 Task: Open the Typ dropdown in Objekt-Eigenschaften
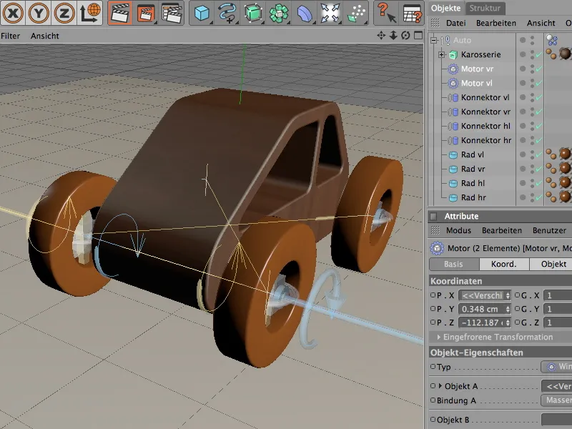(x=556, y=367)
